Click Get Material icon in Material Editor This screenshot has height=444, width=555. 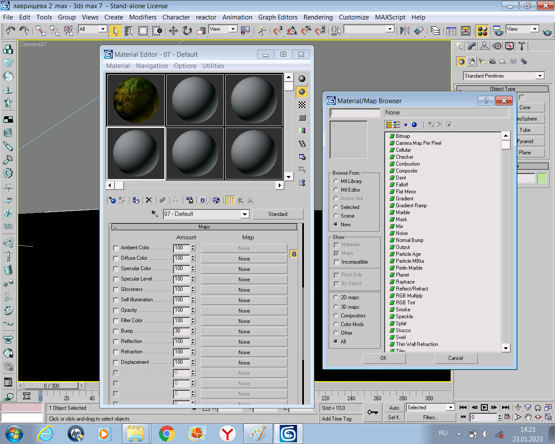click(x=112, y=200)
